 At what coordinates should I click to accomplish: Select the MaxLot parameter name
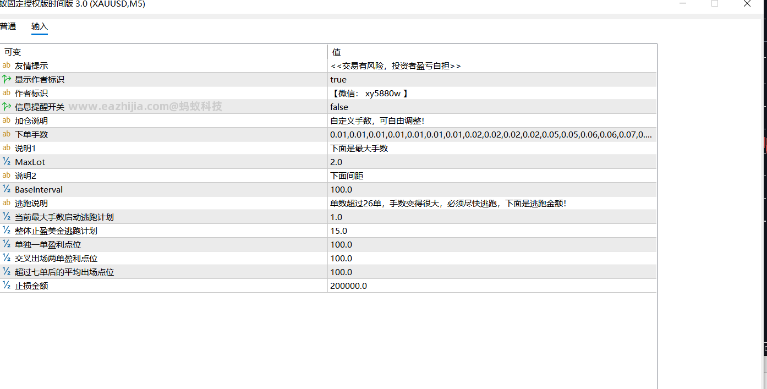[x=30, y=162]
